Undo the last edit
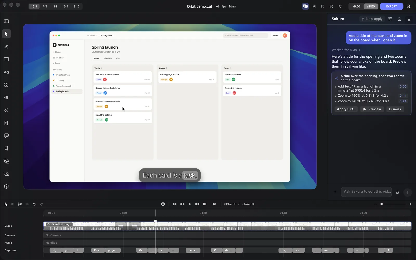The width and height of the screenshot is (416, 260). coord(34,204)
